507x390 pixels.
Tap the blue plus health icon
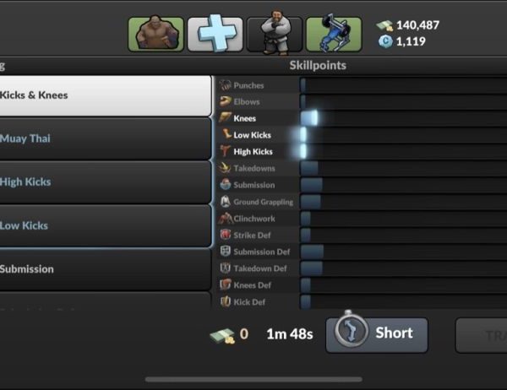215,34
